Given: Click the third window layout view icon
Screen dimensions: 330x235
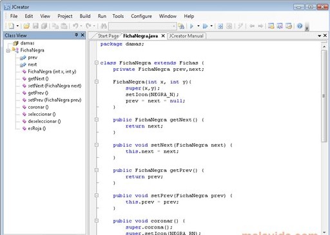Looking at the screenshot, I should pos(289,26).
